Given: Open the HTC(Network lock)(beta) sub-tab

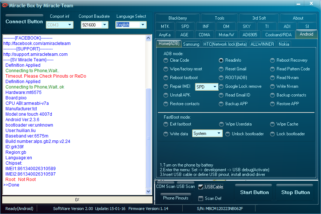Looking at the screenshot, I should pyautogui.click(x=225, y=44).
